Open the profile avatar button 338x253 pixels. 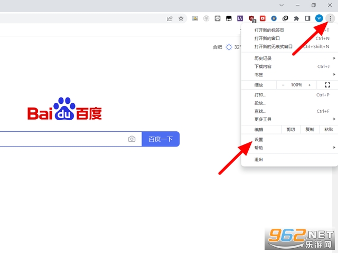click(319, 18)
